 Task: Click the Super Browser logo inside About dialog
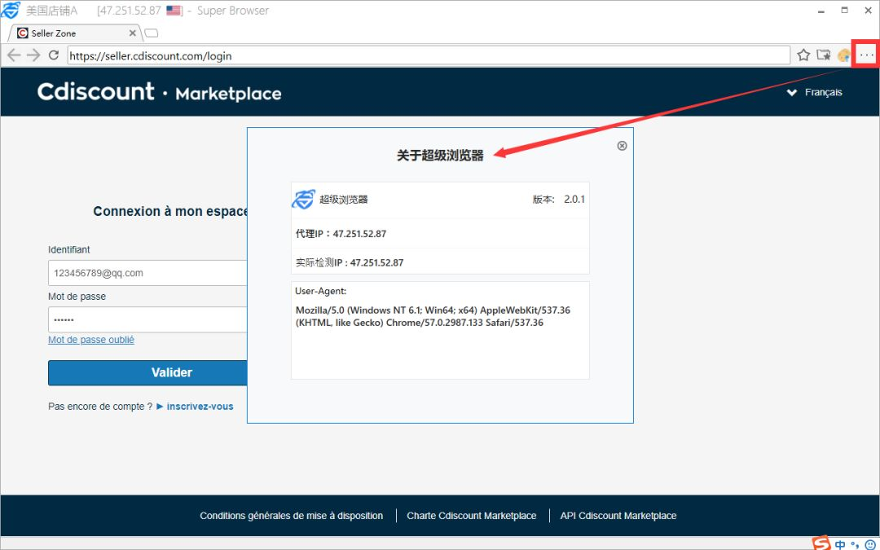[x=304, y=200]
